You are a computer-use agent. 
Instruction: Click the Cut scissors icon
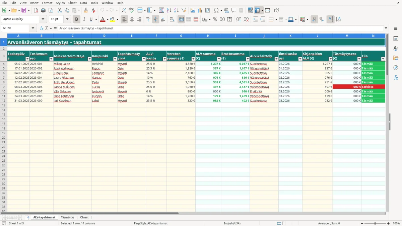(60, 10)
